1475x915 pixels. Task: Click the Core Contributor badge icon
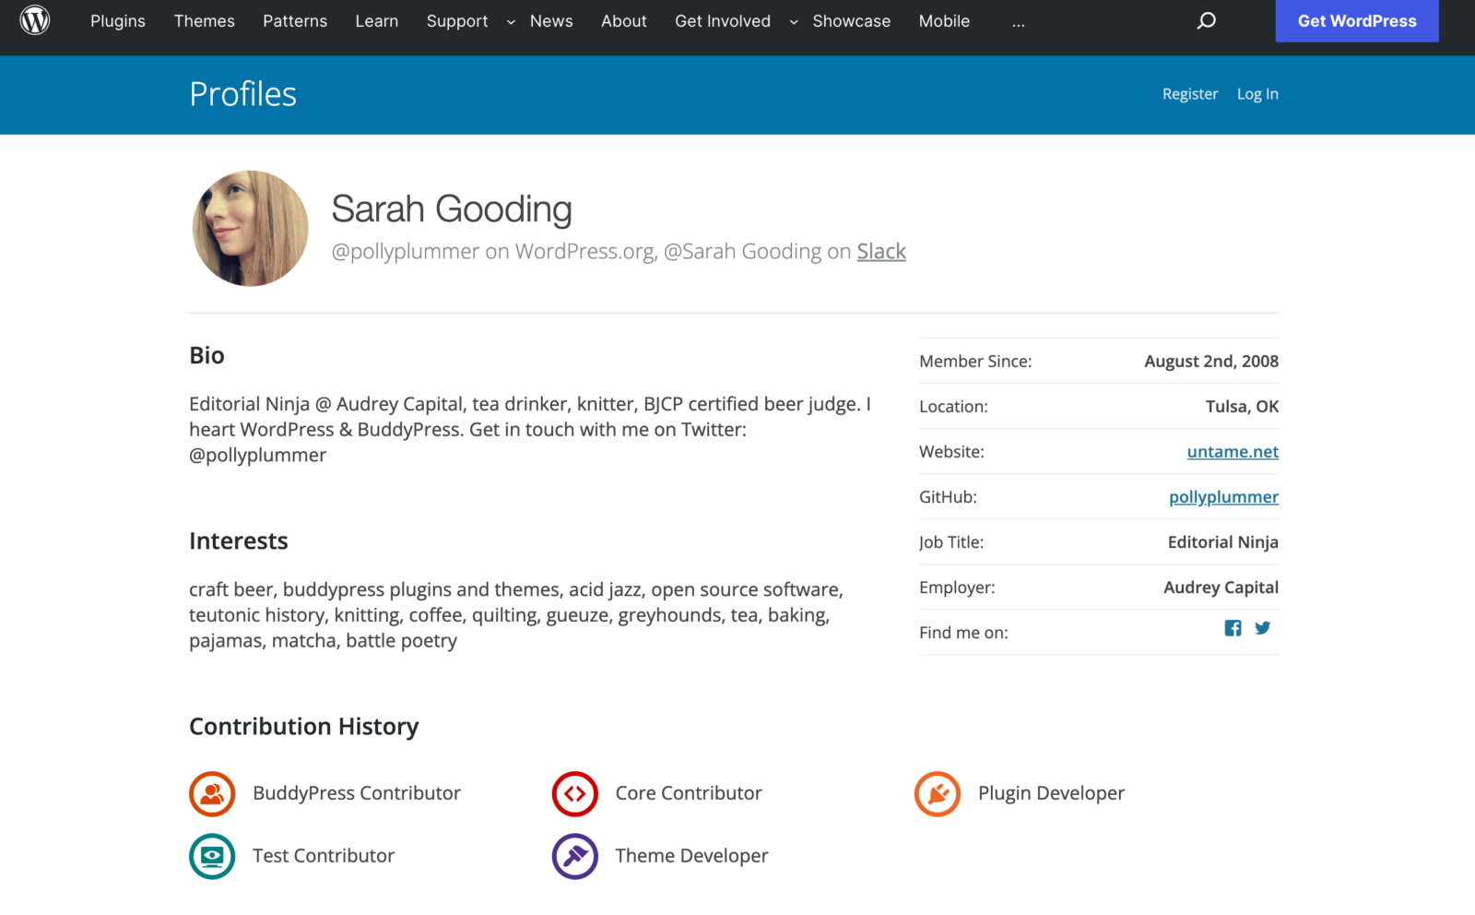(574, 793)
